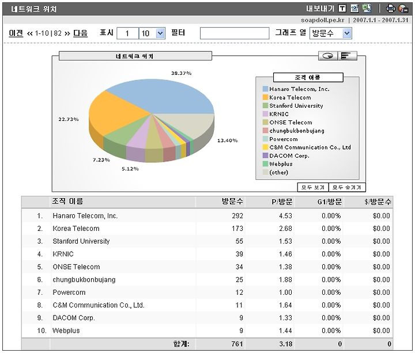This screenshot has height=353, width=415.
Task: Sort by 조직 이름 column header
Action: point(67,202)
